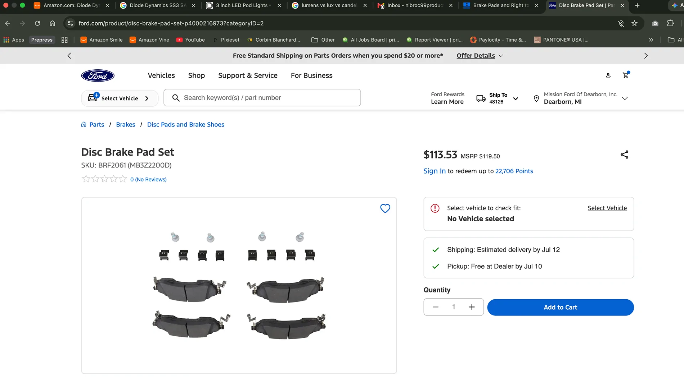Screen dimensions: 684x383
Task: Open Disc Pads and Brake Shoes breadcrumb
Action: point(186,124)
